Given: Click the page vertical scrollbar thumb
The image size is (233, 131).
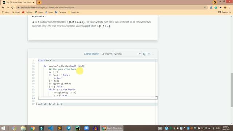Looking at the screenshot, I should point(232,90).
